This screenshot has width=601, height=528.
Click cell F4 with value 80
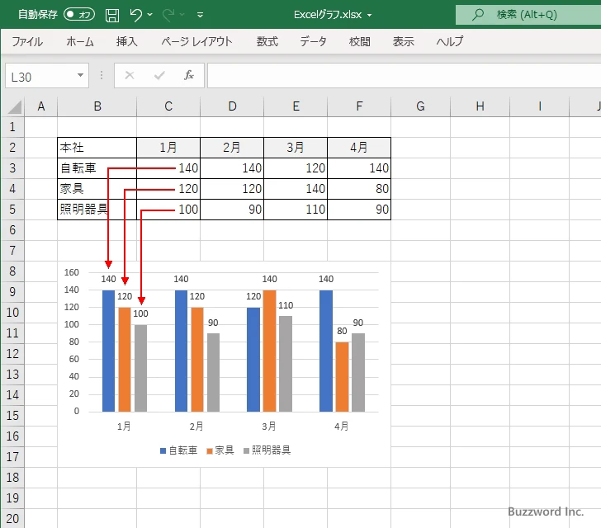click(x=359, y=189)
